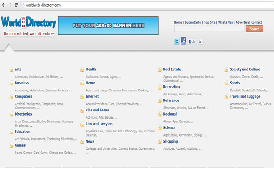
Task: Click the folder icon beside Health
Action: point(82,69)
